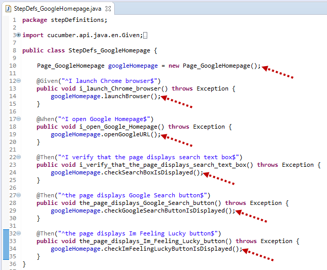The height and width of the screenshot is (270, 327).
Task: Click line number 36 in the gutter
Action: tap(13, 264)
